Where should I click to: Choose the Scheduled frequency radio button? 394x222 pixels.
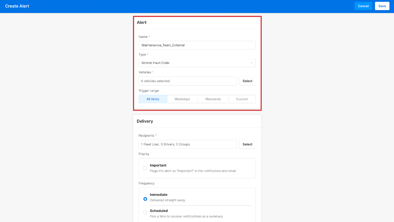(x=145, y=212)
